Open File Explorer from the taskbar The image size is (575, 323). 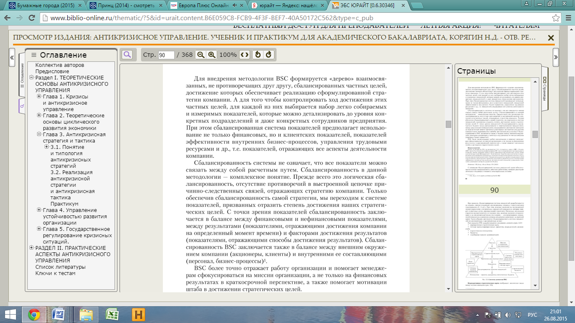point(86,315)
